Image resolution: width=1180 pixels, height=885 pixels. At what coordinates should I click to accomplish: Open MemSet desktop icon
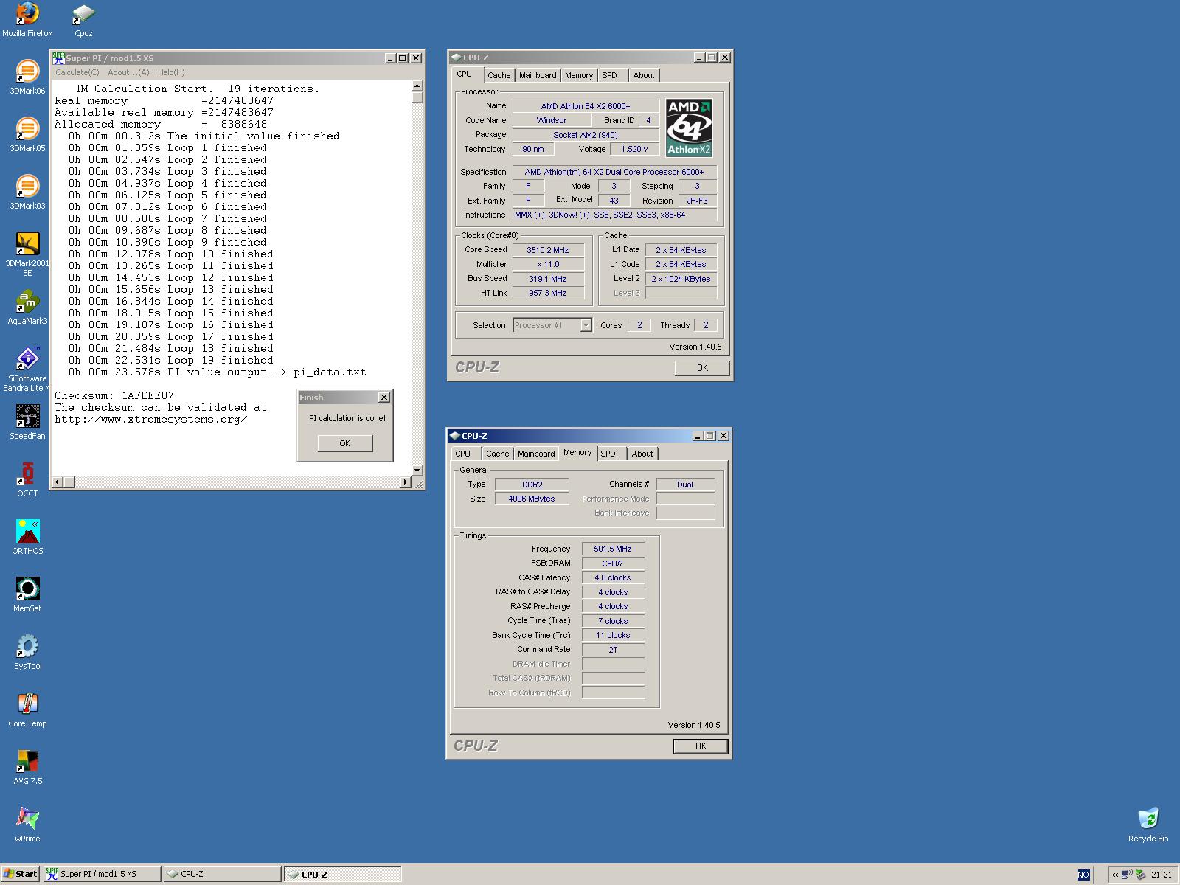27,595
